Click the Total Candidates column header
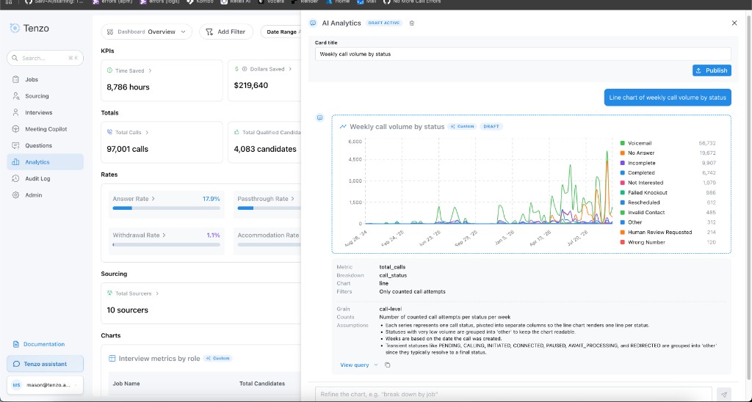Image resolution: width=752 pixels, height=402 pixels. point(262,384)
